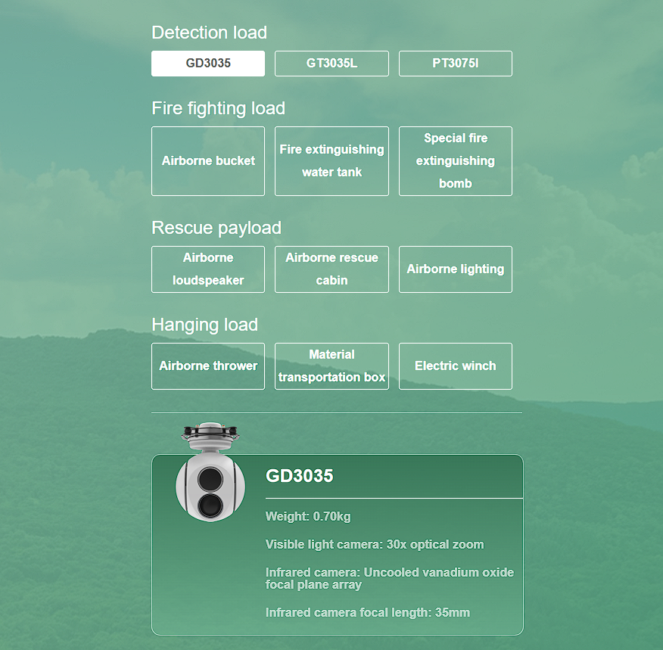Select the Airborne bucket payload
The image size is (663, 650).
[208, 161]
